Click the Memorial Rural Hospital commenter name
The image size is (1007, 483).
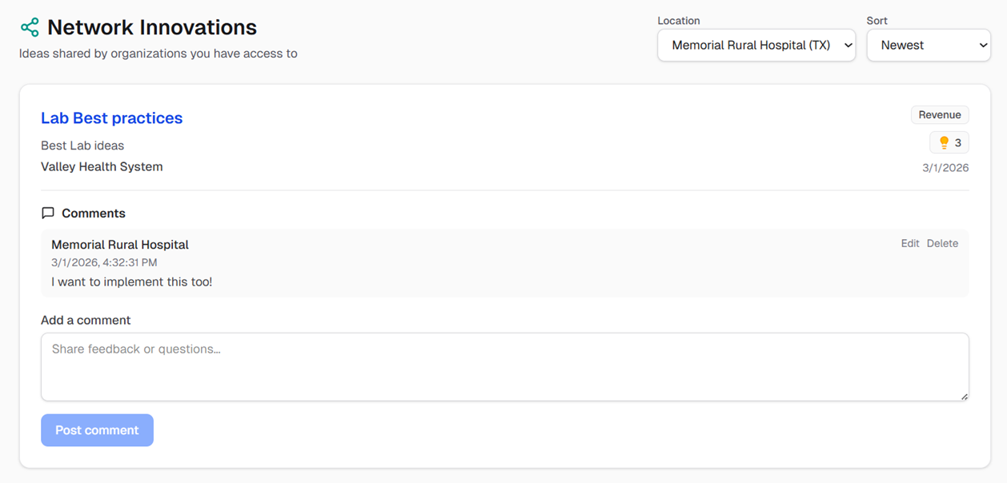pyautogui.click(x=120, y=245)
